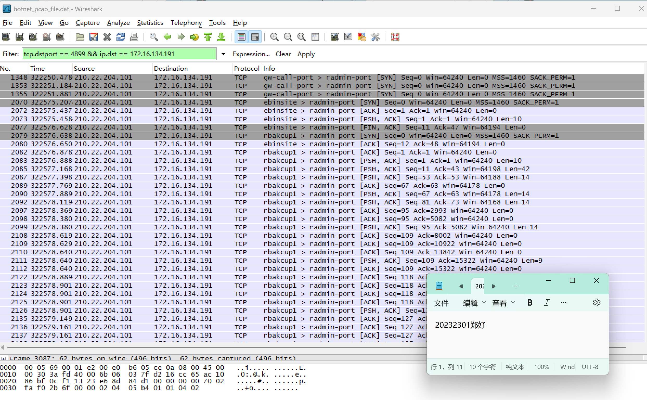Click the Expression... button
The width and height of the screenshot is (647, 400).
(x=251, y=54)
